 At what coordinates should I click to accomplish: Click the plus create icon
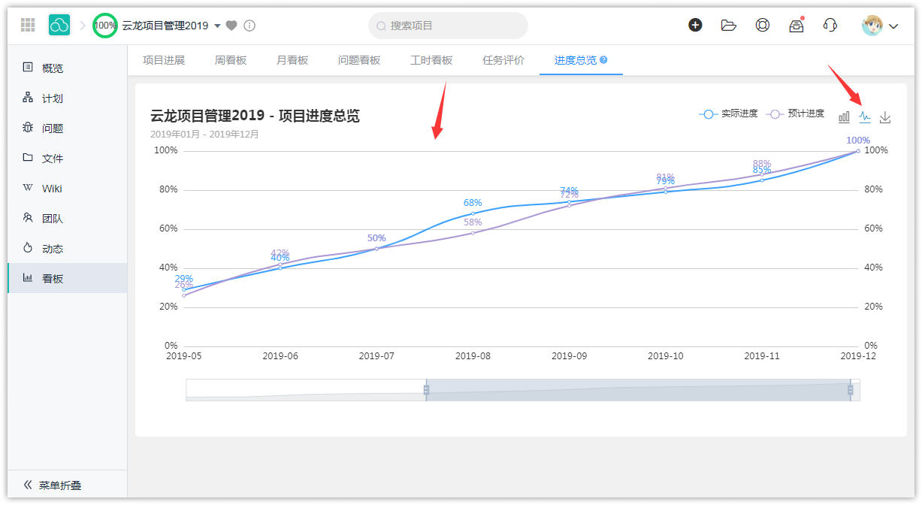(695, 26)
